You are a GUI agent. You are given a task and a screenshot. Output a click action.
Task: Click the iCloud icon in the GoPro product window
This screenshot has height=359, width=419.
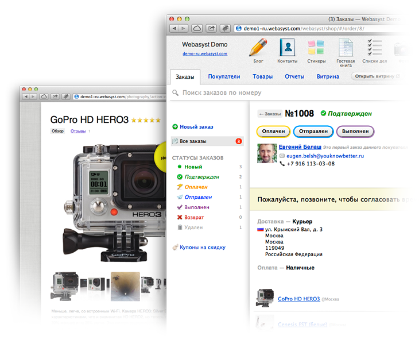coord(44,96)
